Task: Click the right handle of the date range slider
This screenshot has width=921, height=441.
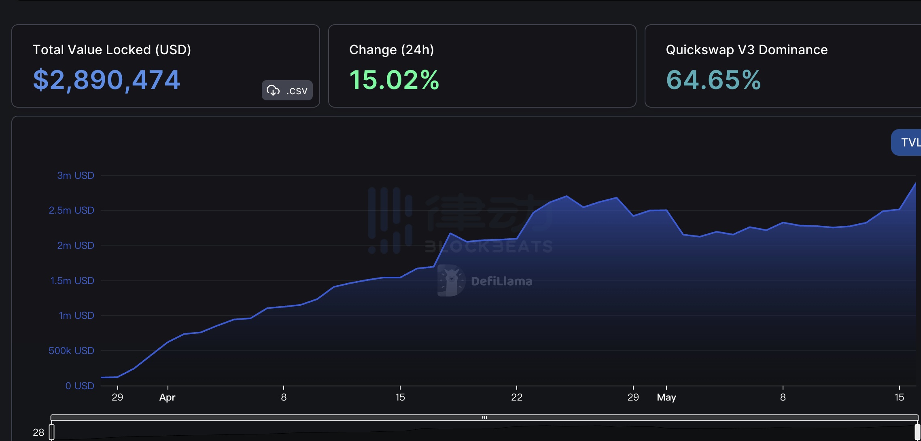Action: pos(917,432)
